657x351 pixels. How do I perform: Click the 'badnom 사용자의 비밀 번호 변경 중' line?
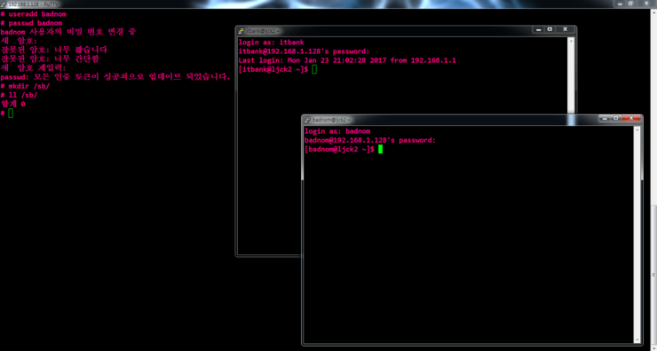67,32
